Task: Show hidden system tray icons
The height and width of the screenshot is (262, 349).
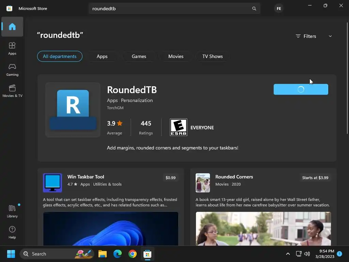Action: [x=288, y=254]
